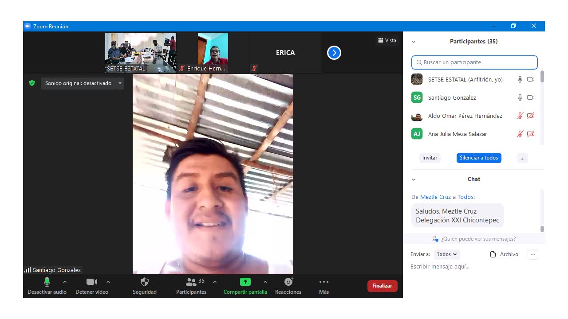Click muted mic icon on ERICA tile

point(254,68)
